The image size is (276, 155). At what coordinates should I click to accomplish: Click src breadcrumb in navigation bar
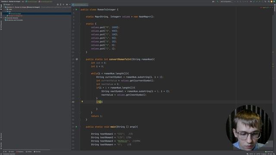point(23,1)
